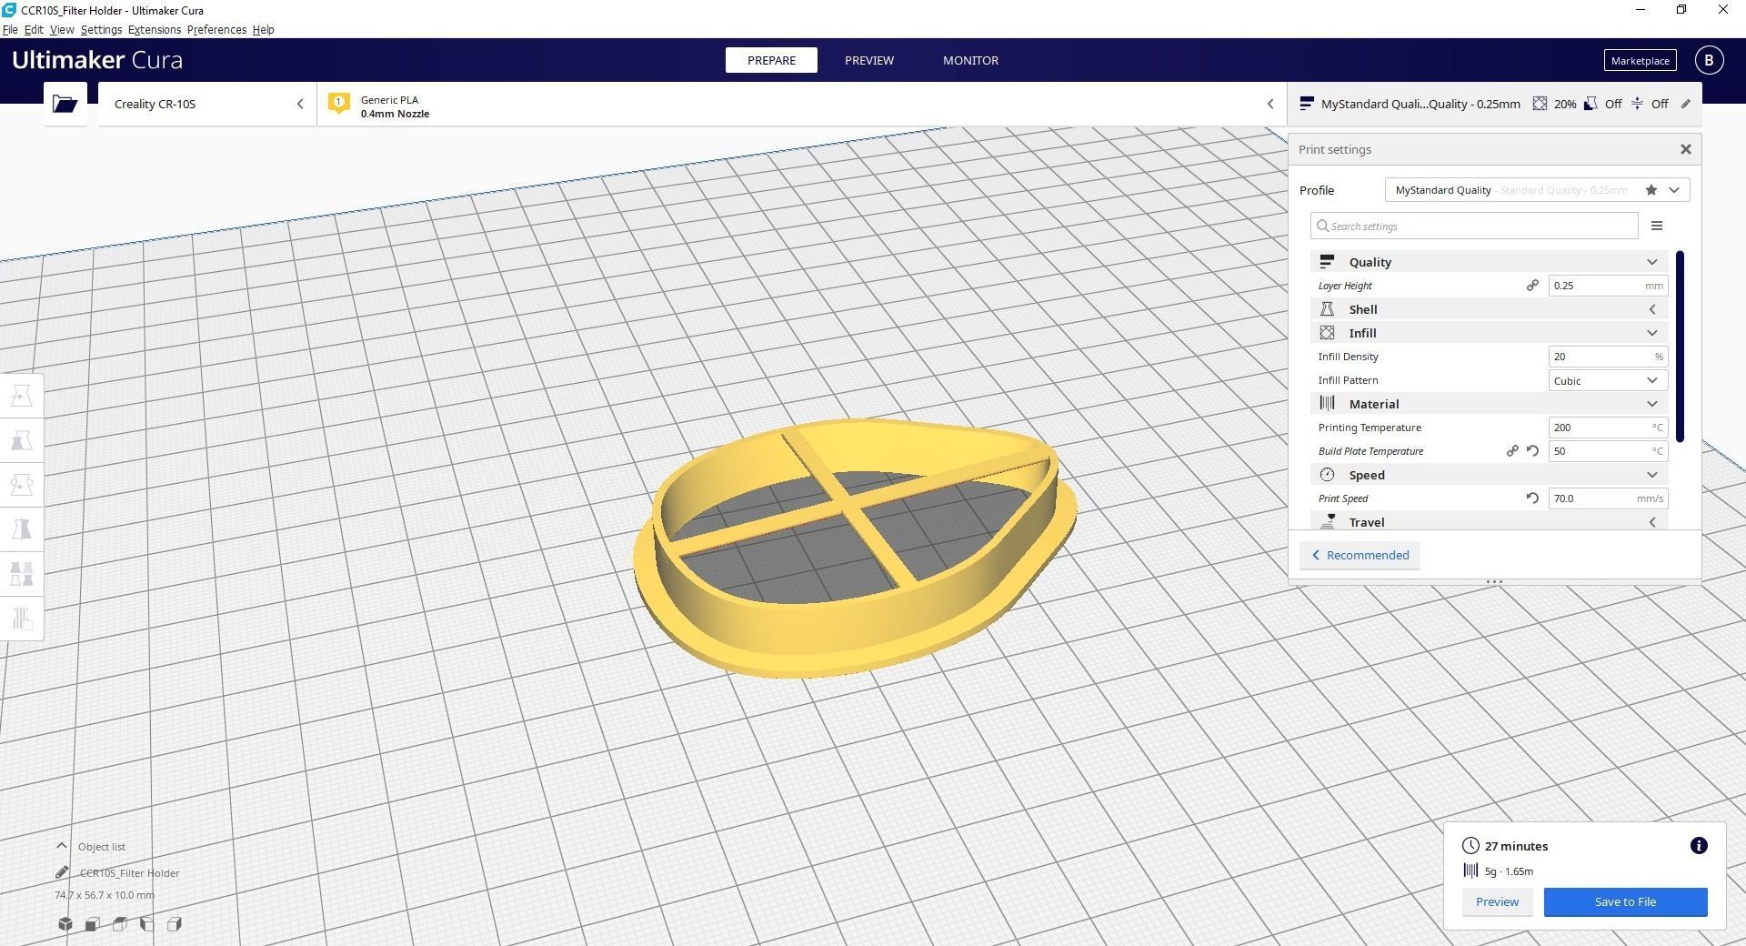Switch to the MONITOR stage tab
This screenshot has width=1746, height=946.
[970, 60]
